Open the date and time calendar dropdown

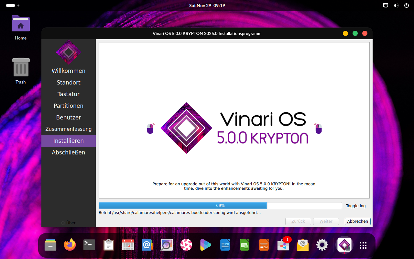[x=207, y=6]
